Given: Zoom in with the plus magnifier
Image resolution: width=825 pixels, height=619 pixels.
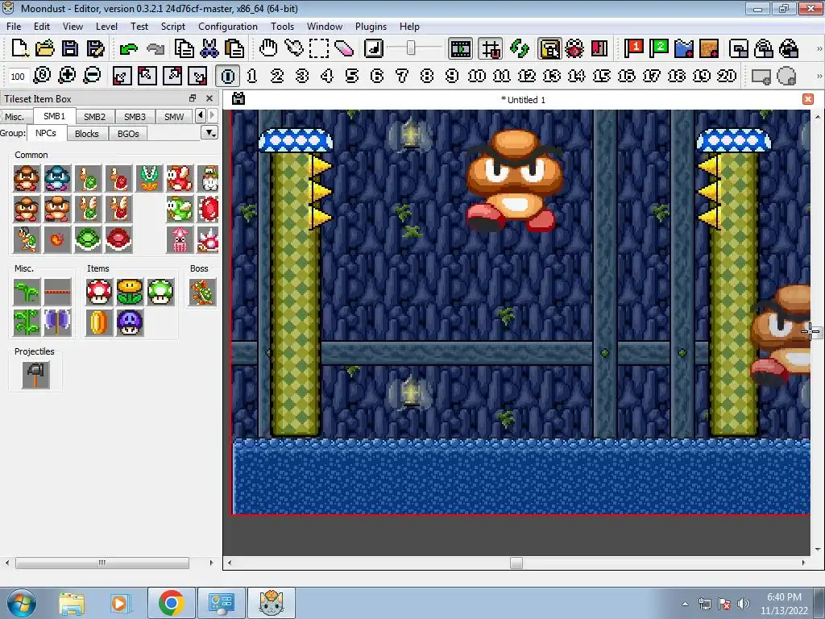Looking at the screenshot, I should click(68, 75).
